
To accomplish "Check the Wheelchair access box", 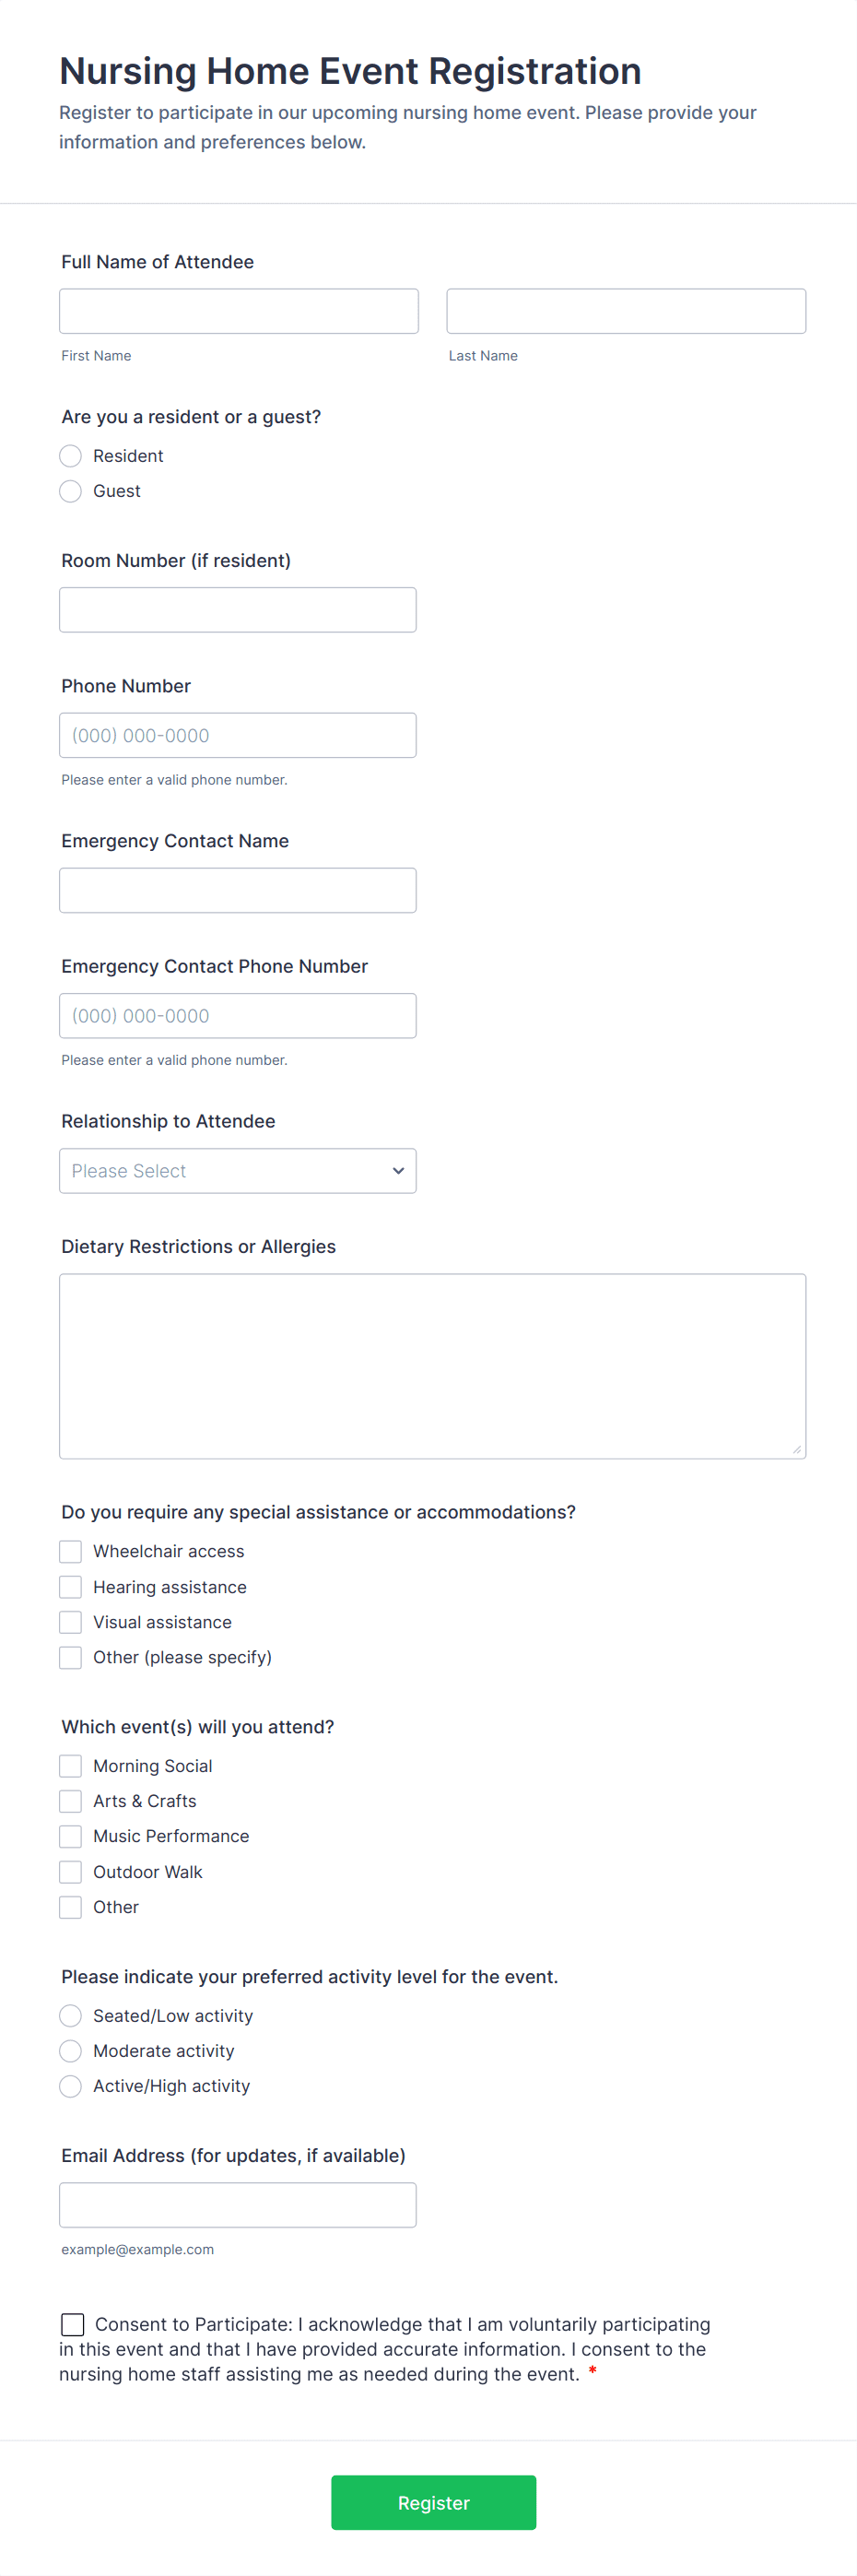I will pos(70,1551).
